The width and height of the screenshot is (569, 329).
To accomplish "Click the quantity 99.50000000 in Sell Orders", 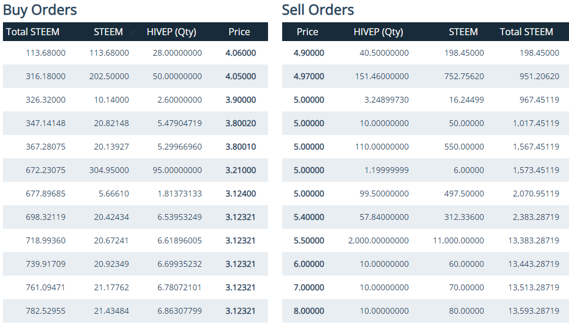I will pos(384,194).
